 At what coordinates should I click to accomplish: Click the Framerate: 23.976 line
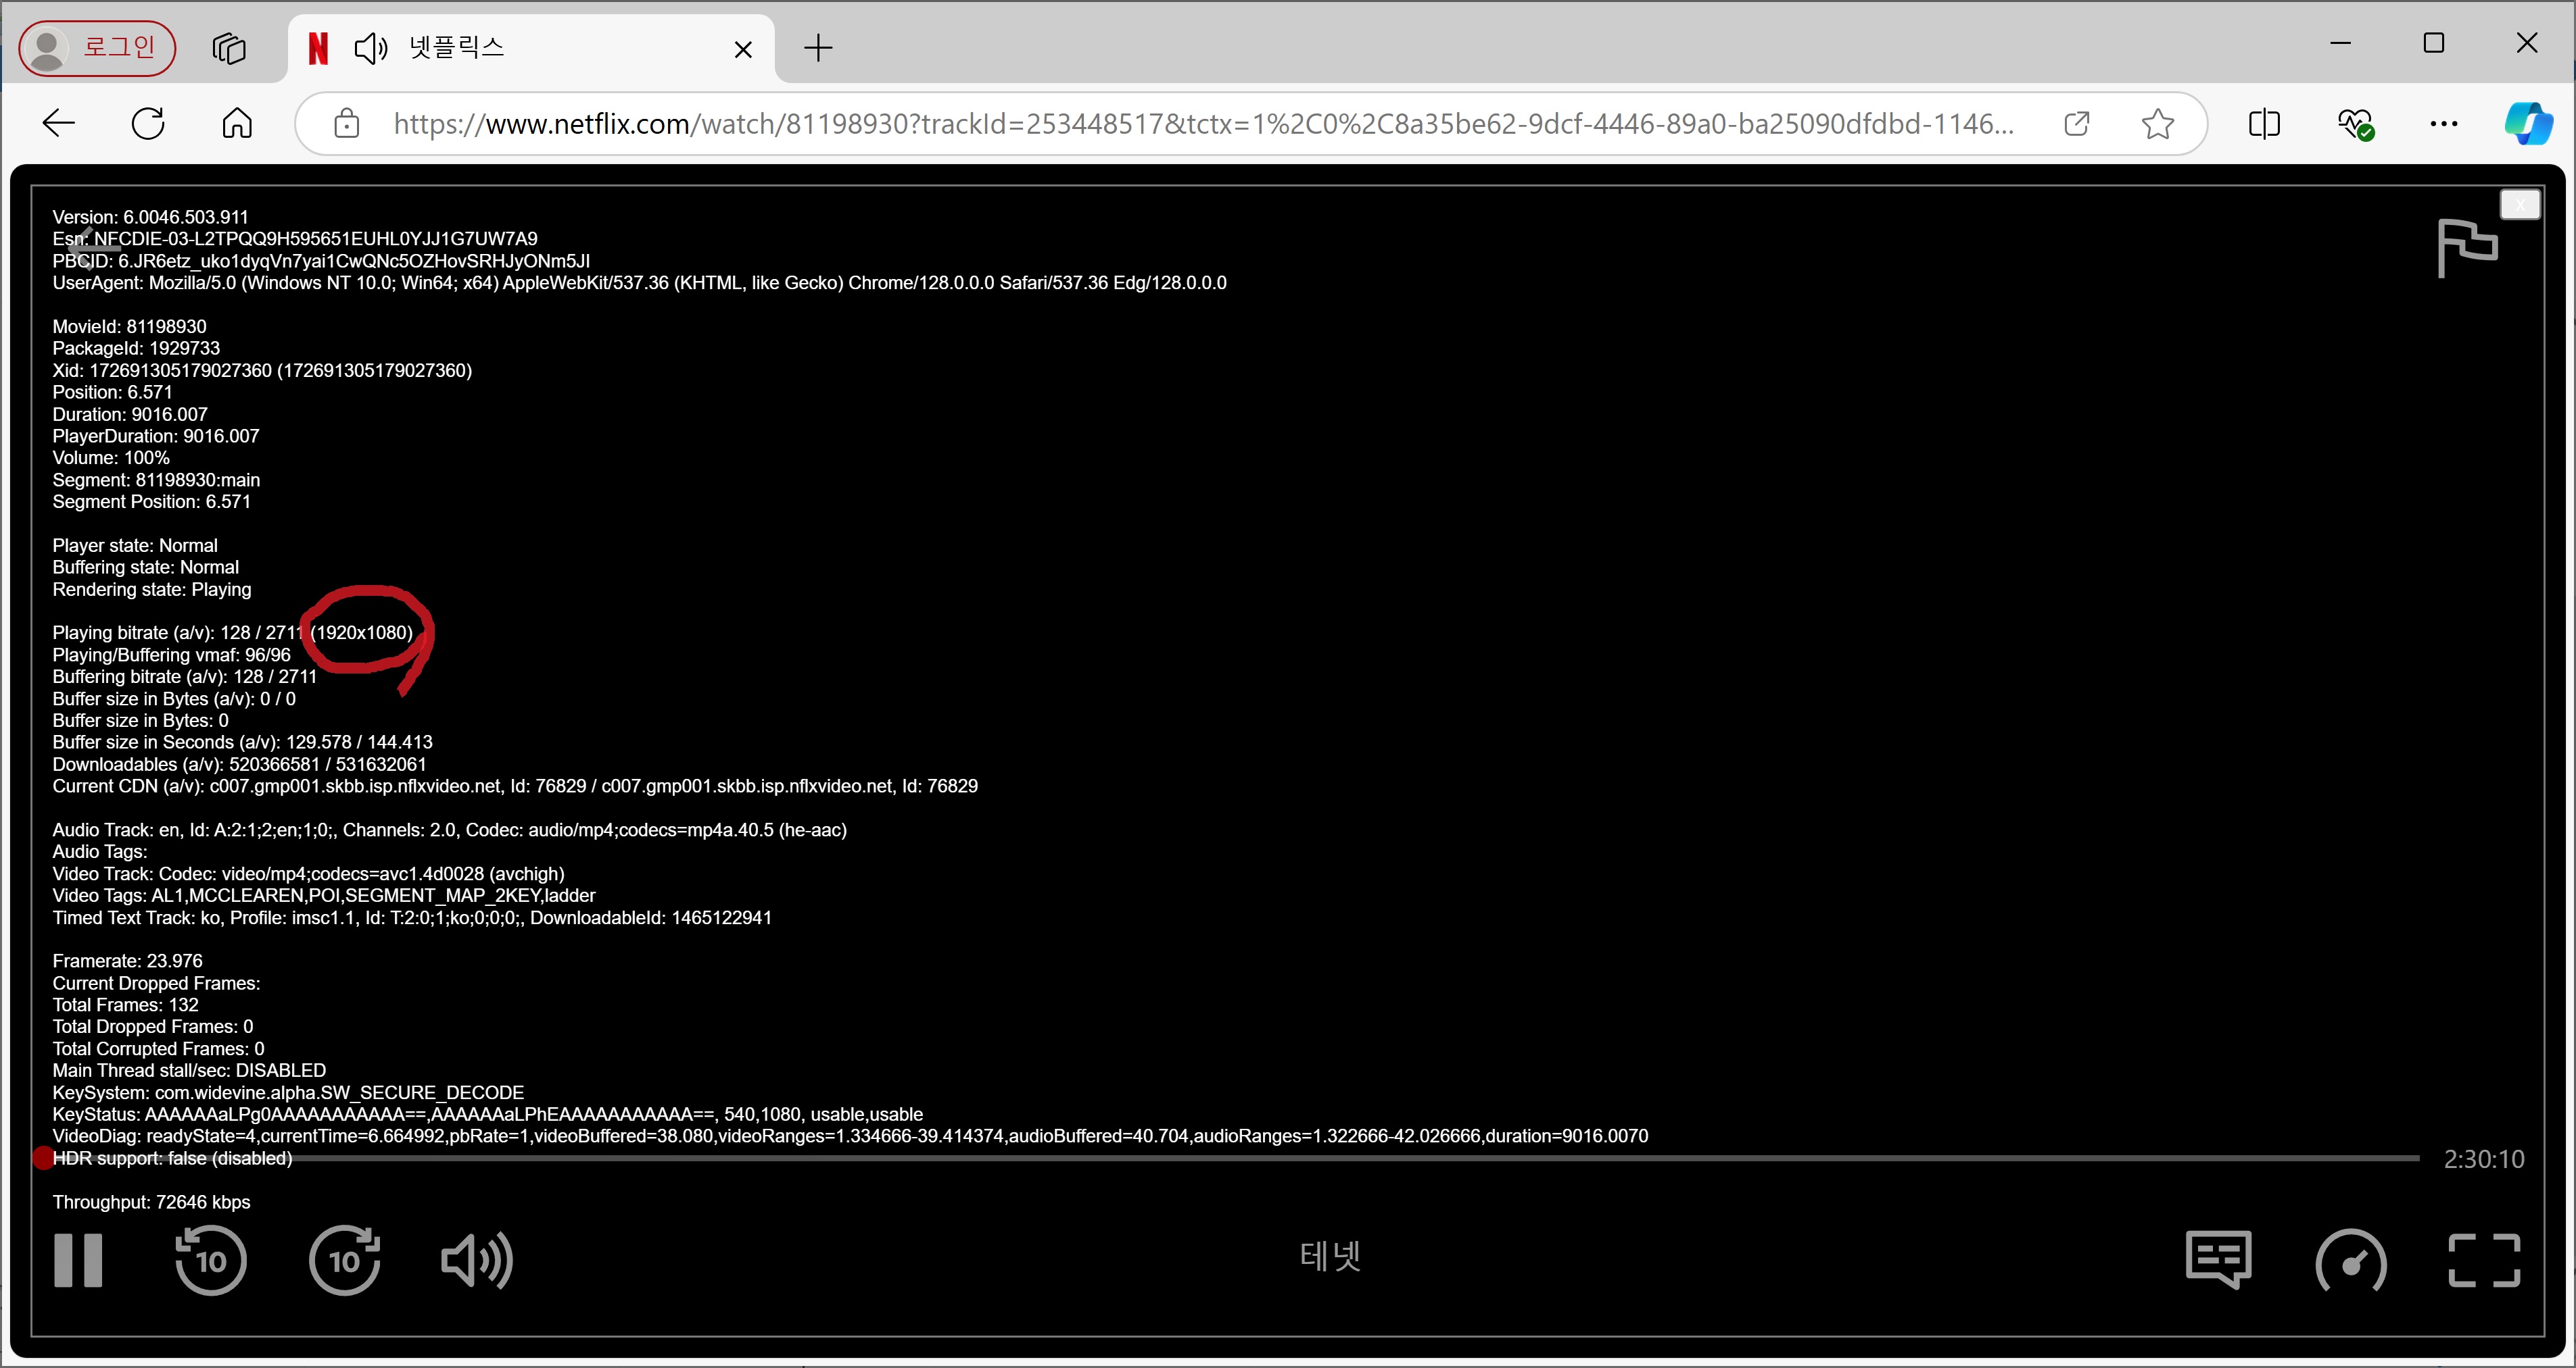127,961
